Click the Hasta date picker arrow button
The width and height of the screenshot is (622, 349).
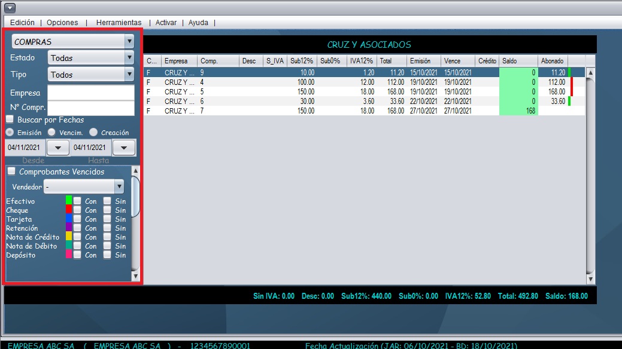[x=124, y=148]
